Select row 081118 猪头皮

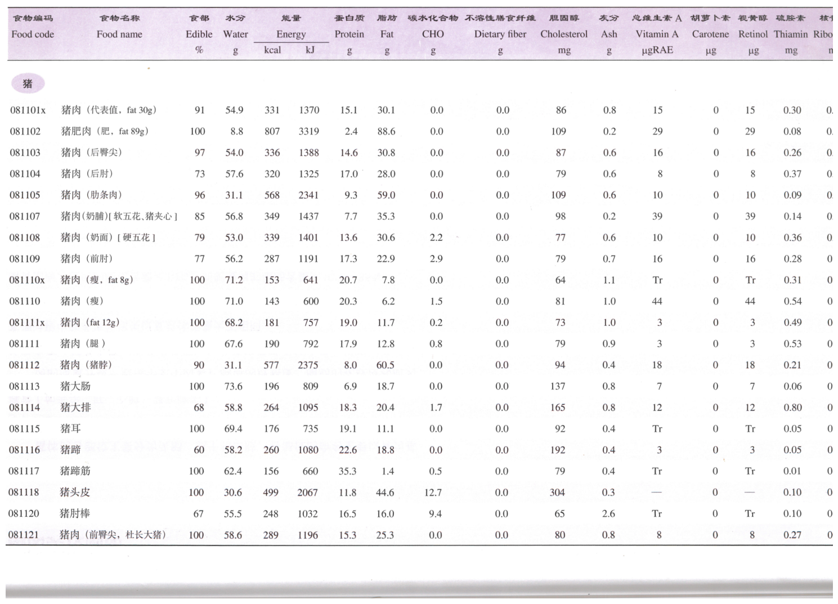pyautogui.click(x=419, y=493)
